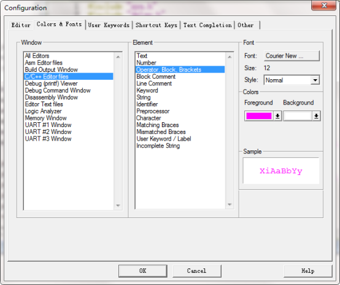This screenshot has height=285, width=340.
Task: Click the Element list scroll down arrow
Action: pos(230,205)
